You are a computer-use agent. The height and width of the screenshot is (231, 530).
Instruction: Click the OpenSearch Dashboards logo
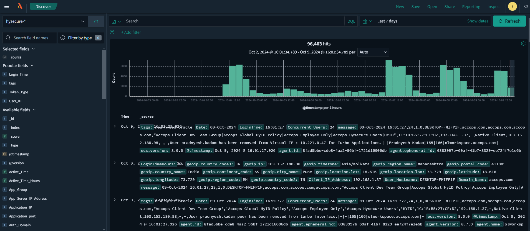[20, 6]
